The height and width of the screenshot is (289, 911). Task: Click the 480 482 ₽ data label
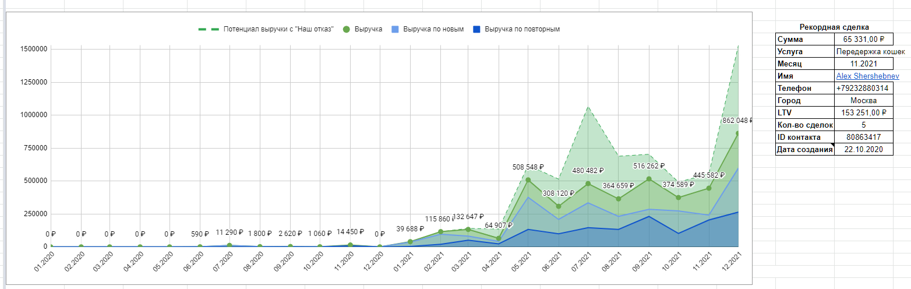coord(588,171)
